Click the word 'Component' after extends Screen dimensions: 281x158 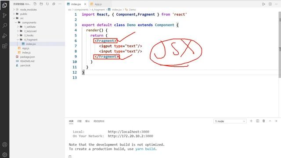(164, 25)
